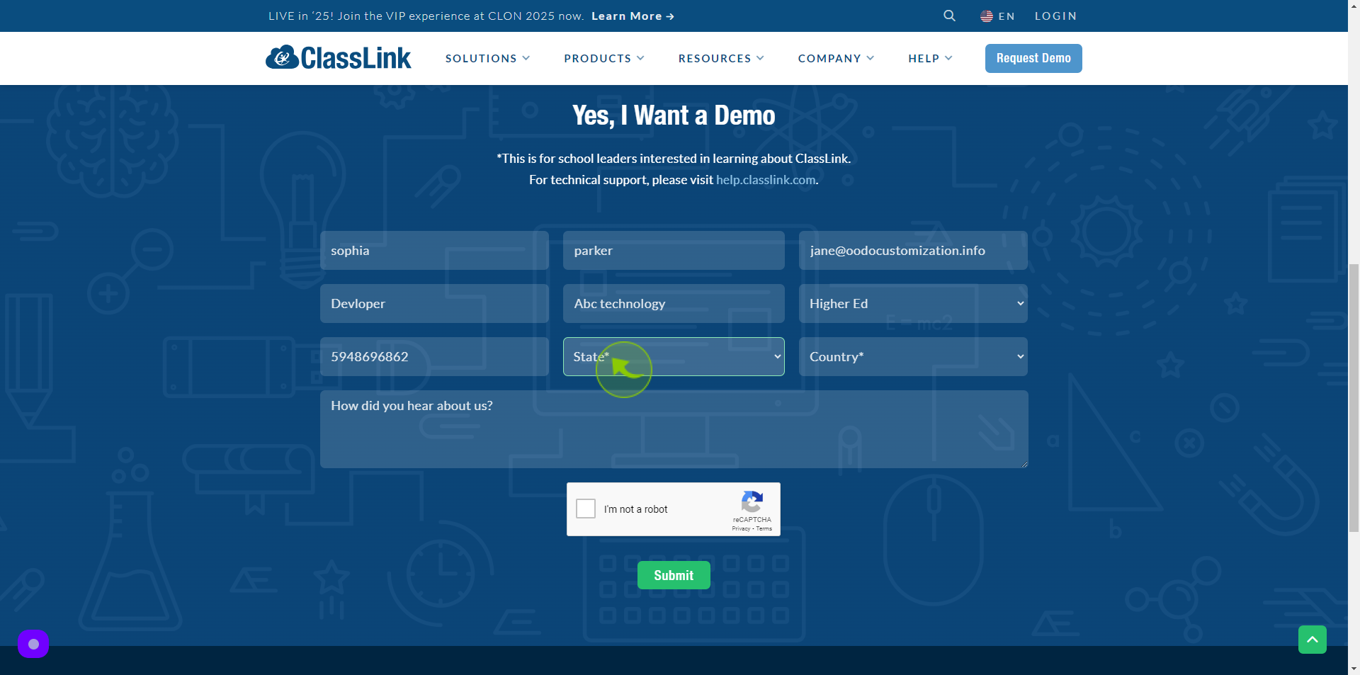Click the phone field with 5948696862

click(434, 356)
